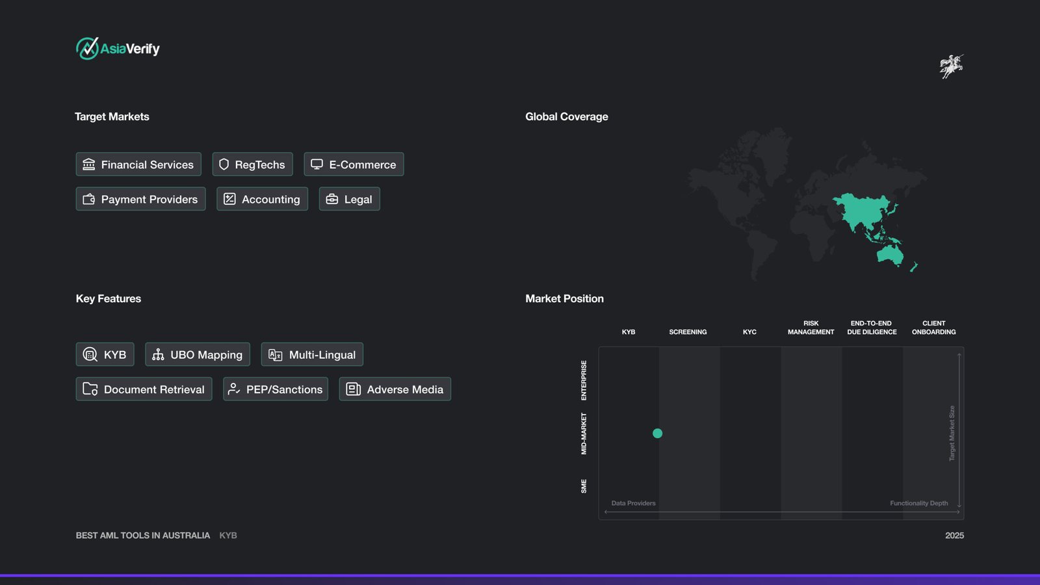Click the person icon in PEP/Sanctions
This screenshot has width=1040, height=585.
pyautogui.click(x=234, y=389)
